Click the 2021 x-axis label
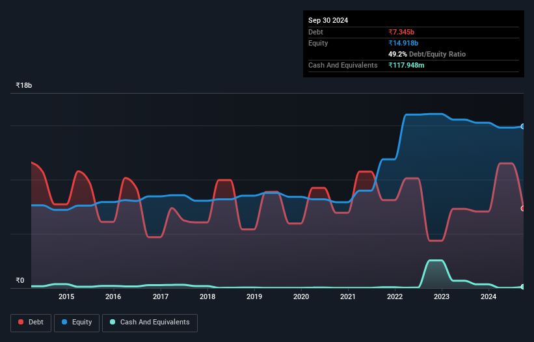 point(348,296)
